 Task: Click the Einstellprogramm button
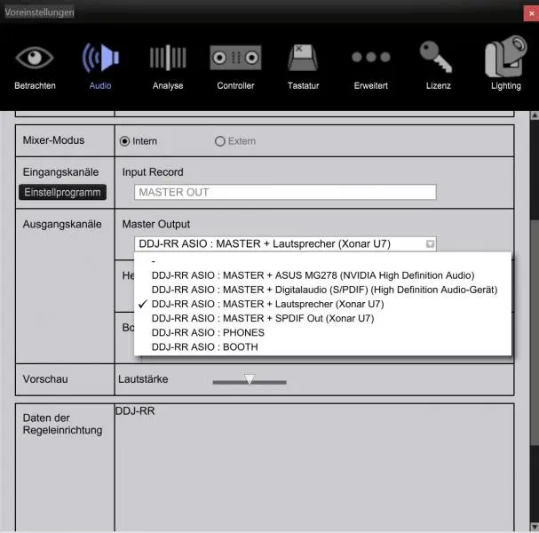point(62,193)
